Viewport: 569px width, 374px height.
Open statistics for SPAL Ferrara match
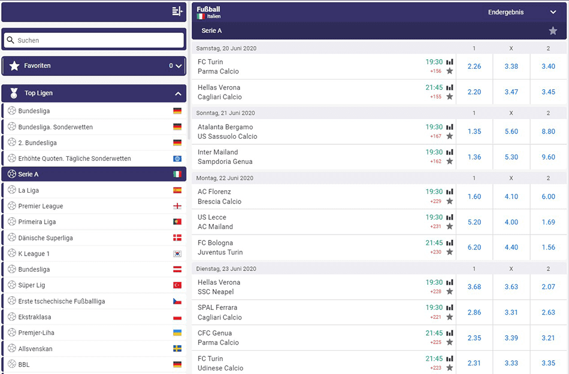[450, 308]
